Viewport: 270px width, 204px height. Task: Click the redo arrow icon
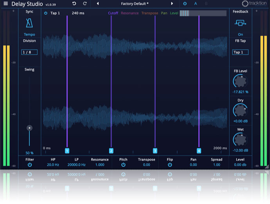pos(85,4)
